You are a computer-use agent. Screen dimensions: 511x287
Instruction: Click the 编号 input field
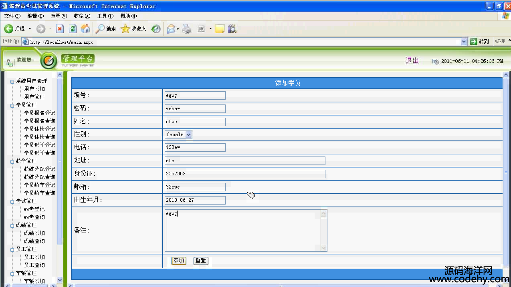[195, 95]
